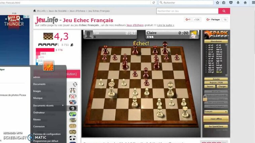This screenshot has width=255, height=143.
Task: Click the Google +1 button
Action: (x=188, y=20)
